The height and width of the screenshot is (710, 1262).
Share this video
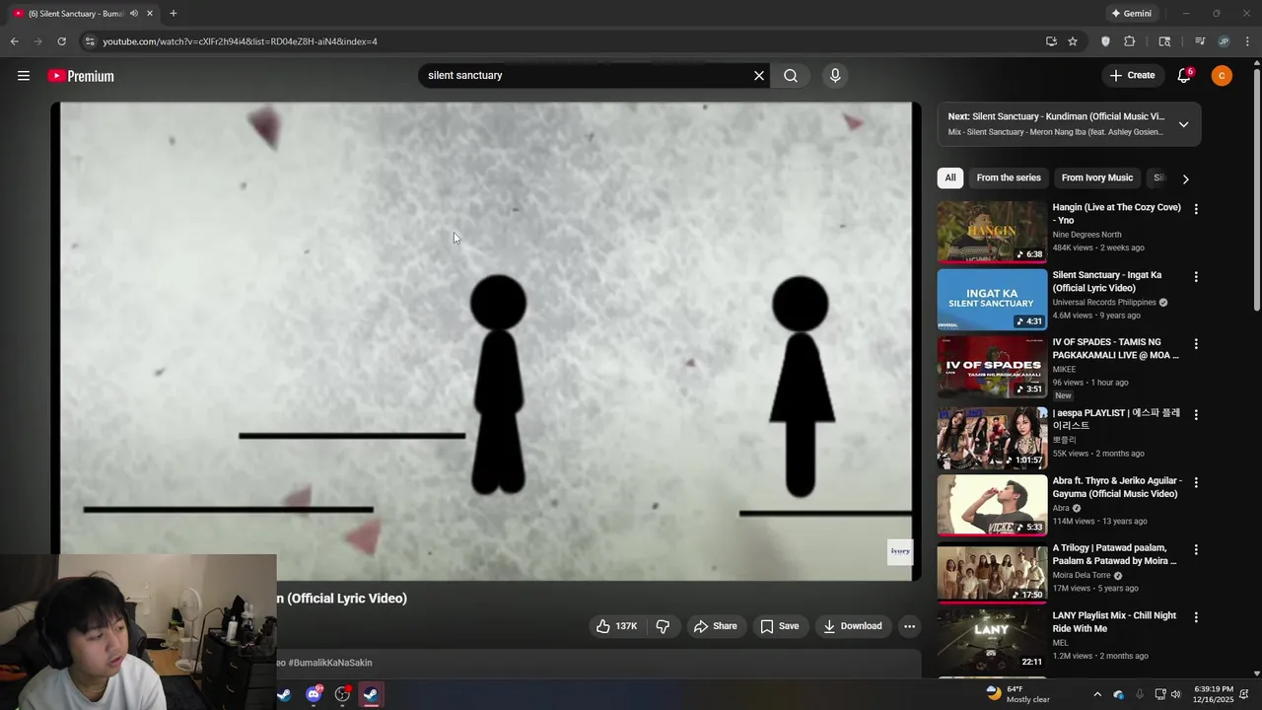[x=716, y=626]
